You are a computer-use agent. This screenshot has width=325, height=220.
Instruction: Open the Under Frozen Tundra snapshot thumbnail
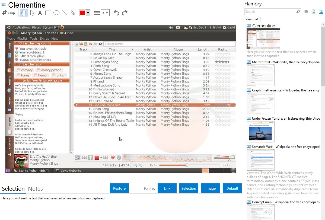coord(260,132)
